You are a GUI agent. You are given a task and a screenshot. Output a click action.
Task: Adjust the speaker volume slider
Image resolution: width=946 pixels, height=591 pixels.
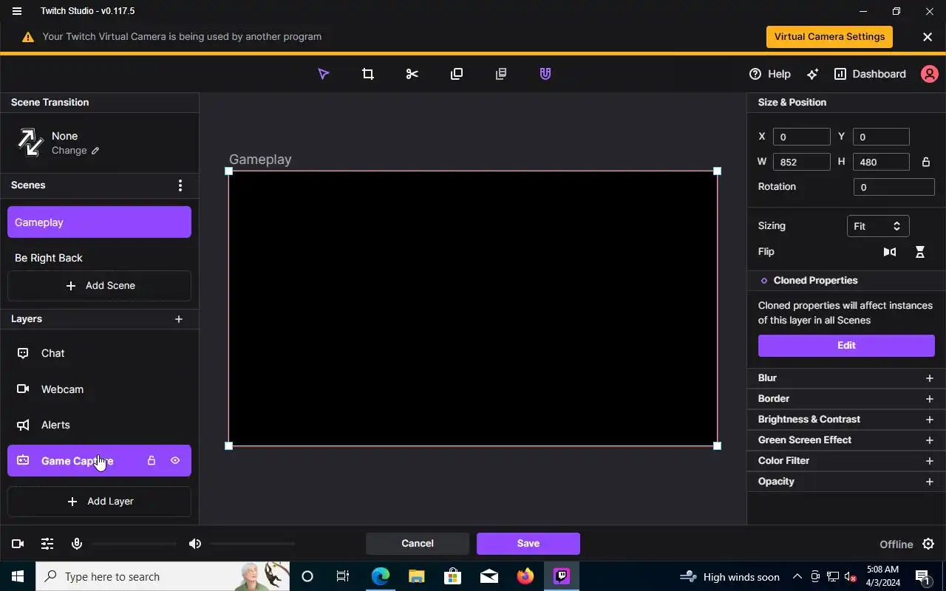tap(252, 544)
